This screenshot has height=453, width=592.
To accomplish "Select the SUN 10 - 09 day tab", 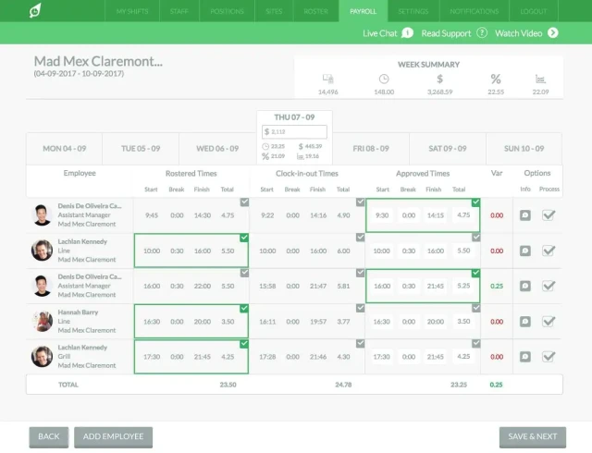I will [x=524, y=148].
